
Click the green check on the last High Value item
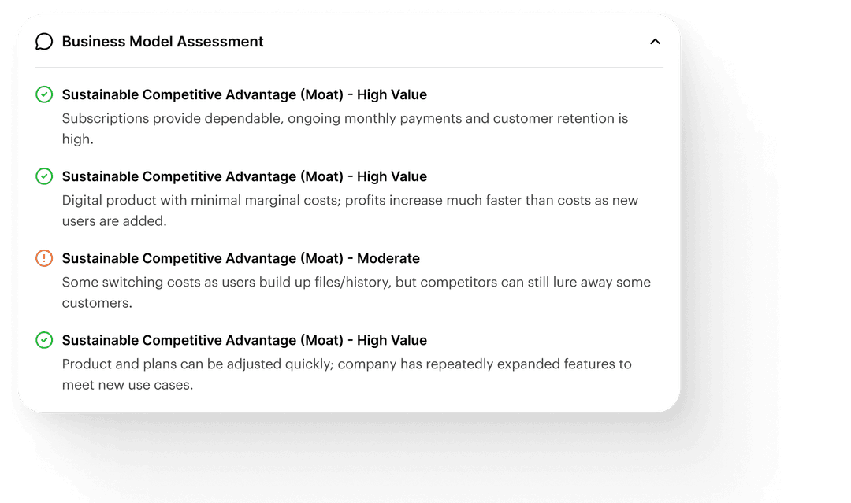click(45, 340)
